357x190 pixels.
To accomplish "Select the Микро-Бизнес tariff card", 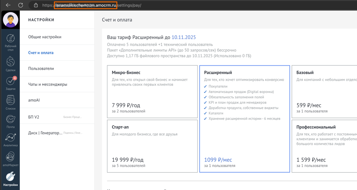I will 152,92.
